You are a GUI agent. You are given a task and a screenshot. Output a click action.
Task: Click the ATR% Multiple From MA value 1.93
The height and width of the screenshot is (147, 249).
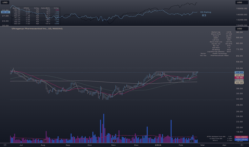click(229, 137)
